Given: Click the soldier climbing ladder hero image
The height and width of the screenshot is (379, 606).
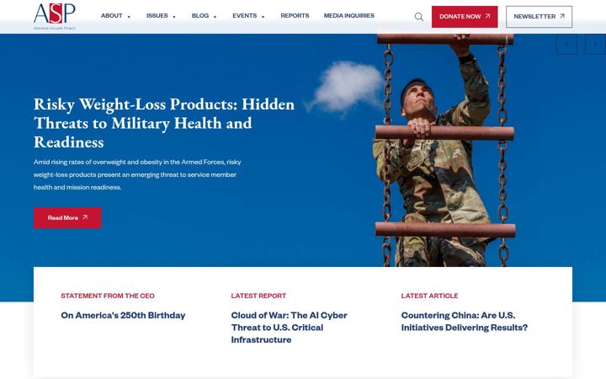Looking at the screenshot, I should tap(444, 151).
